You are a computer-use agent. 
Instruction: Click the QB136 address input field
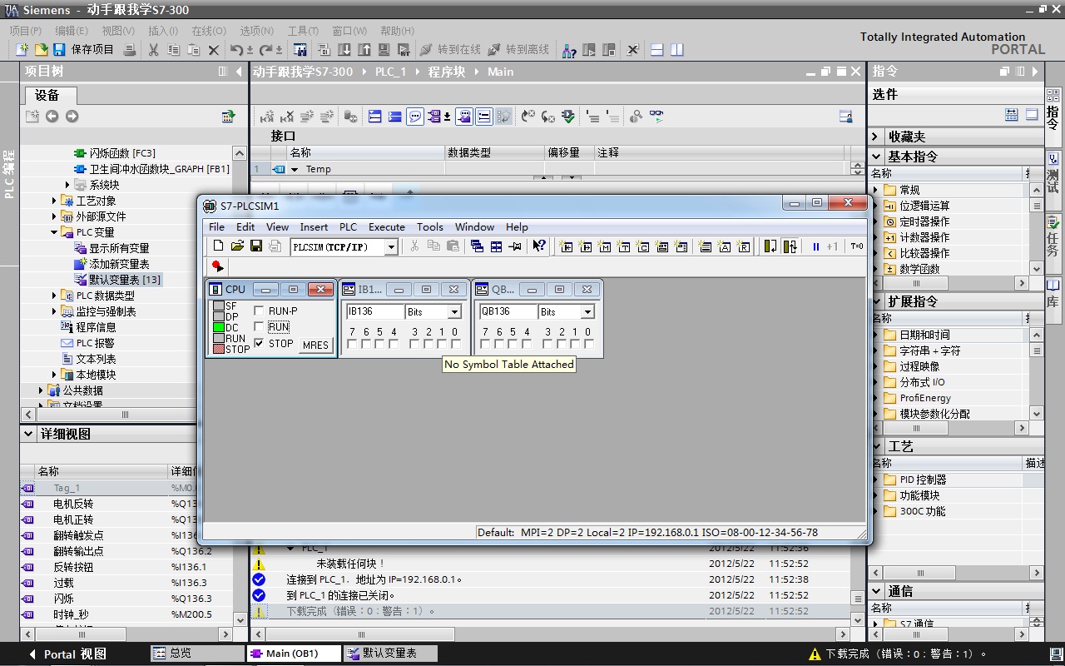click(507, 311)
